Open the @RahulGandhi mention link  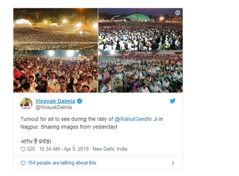[x=133, y=119]
